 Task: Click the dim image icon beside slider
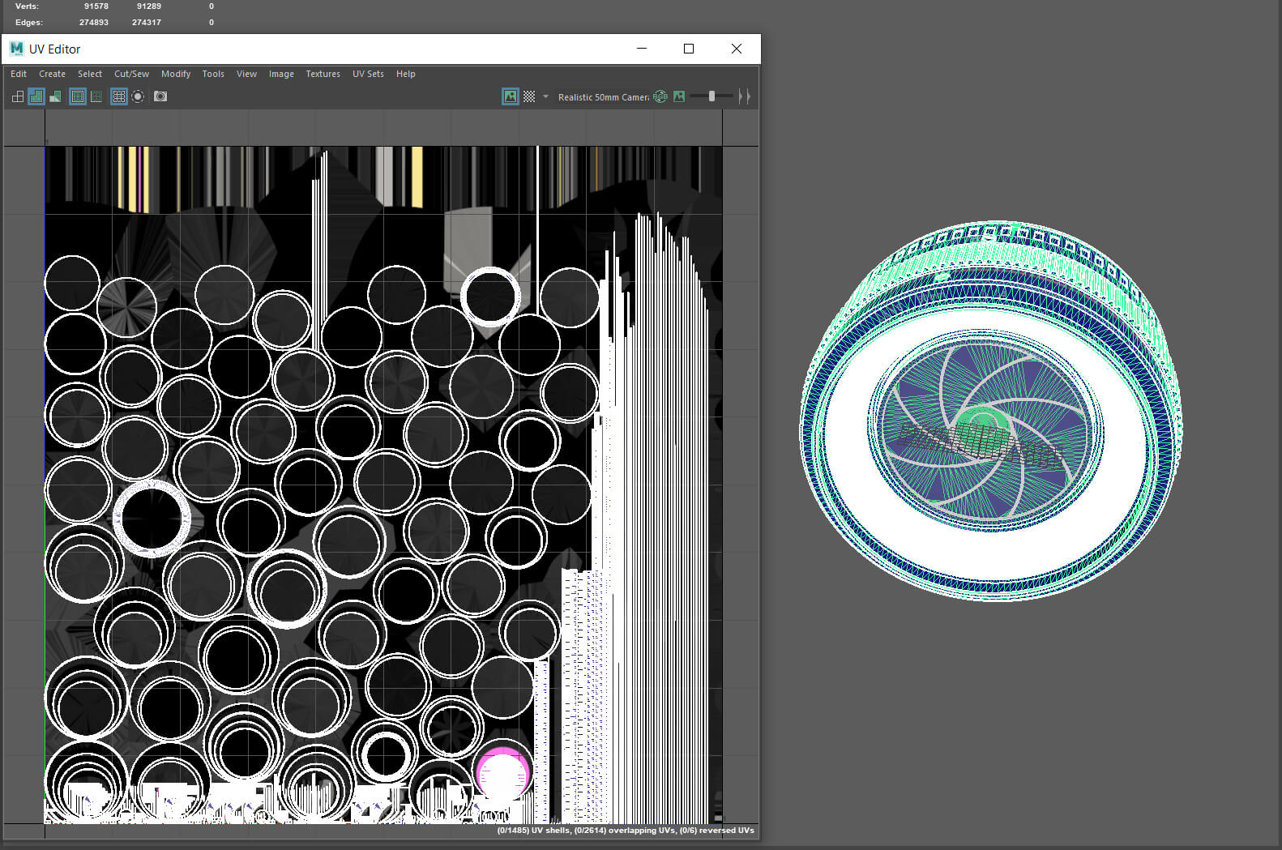pyautogui.click(x=679, y=96)
